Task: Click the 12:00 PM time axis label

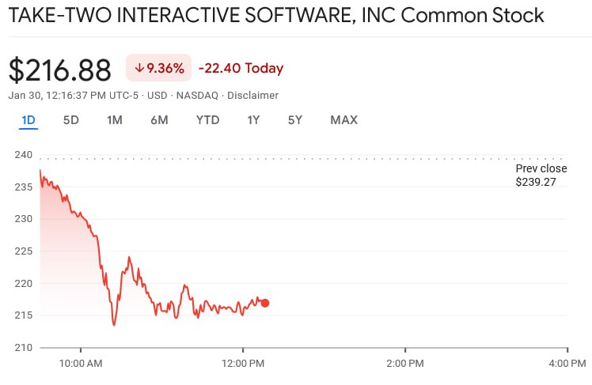Action: [x=243, y=364]
